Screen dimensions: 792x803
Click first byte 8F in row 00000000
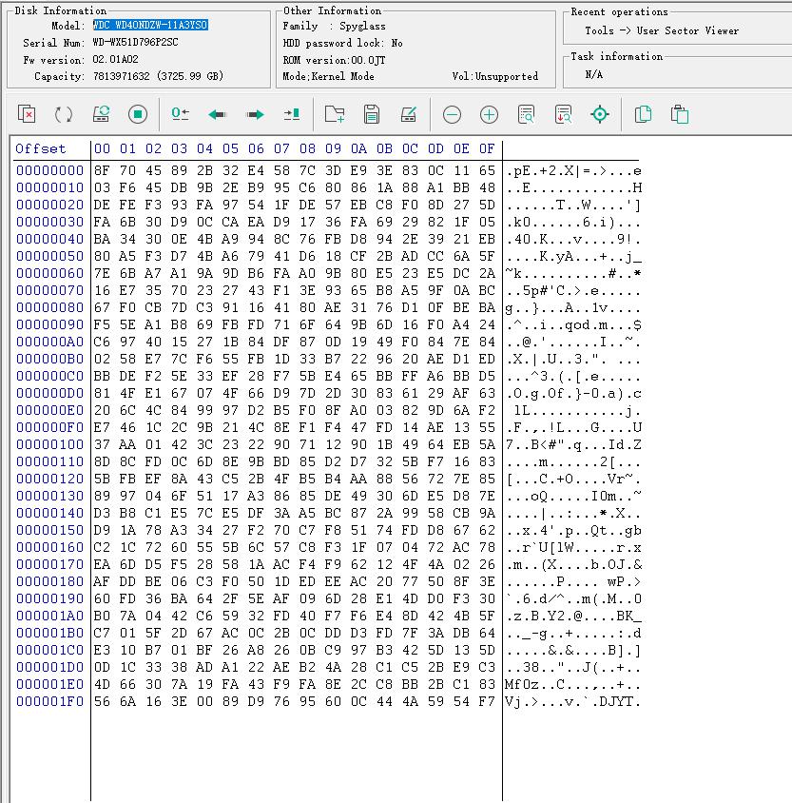103,170
